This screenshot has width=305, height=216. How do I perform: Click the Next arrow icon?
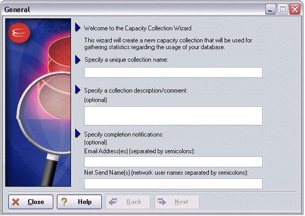(x=162, y=201)
